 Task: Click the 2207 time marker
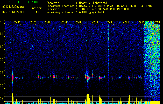[110, 22]
